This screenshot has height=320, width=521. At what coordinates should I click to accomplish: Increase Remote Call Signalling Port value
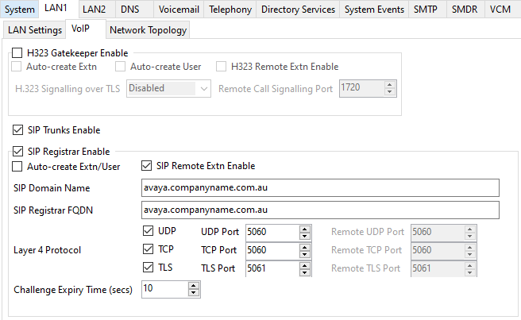(x=390, y=85)
